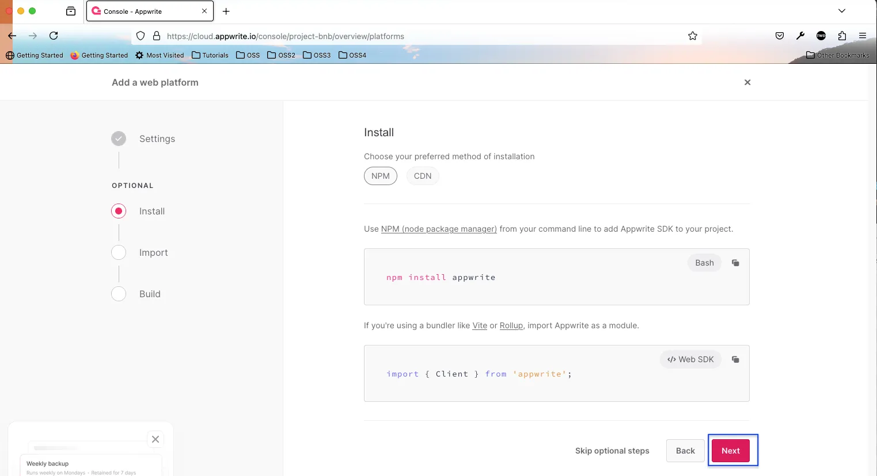Click the import Client from 'appwrite' code line
877x476 pixels.
click(x=479, y=374)
